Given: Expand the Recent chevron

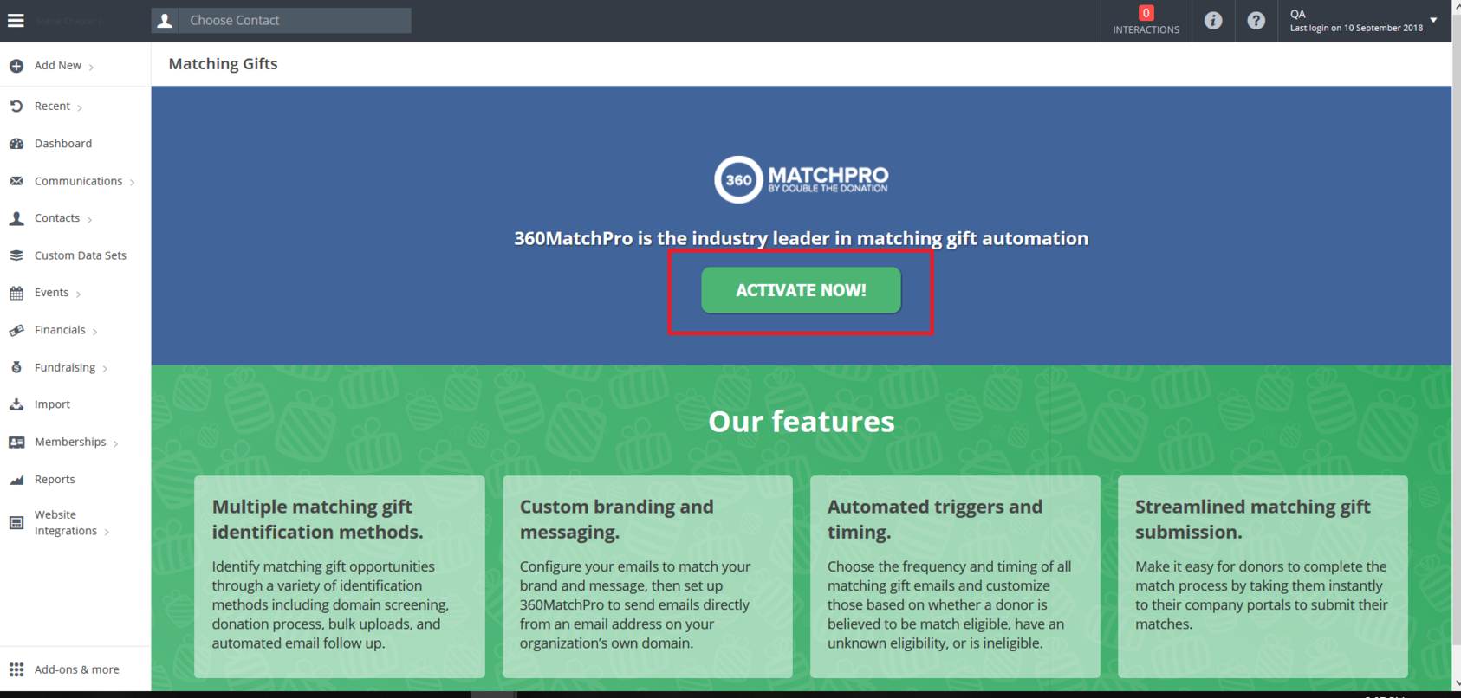Looking at the screenshot, I should coord(80,107).
